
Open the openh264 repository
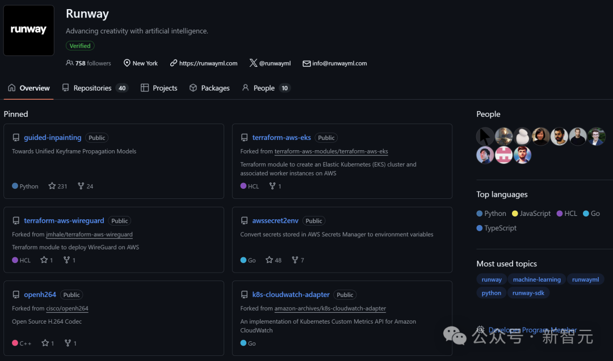[40, 294]
